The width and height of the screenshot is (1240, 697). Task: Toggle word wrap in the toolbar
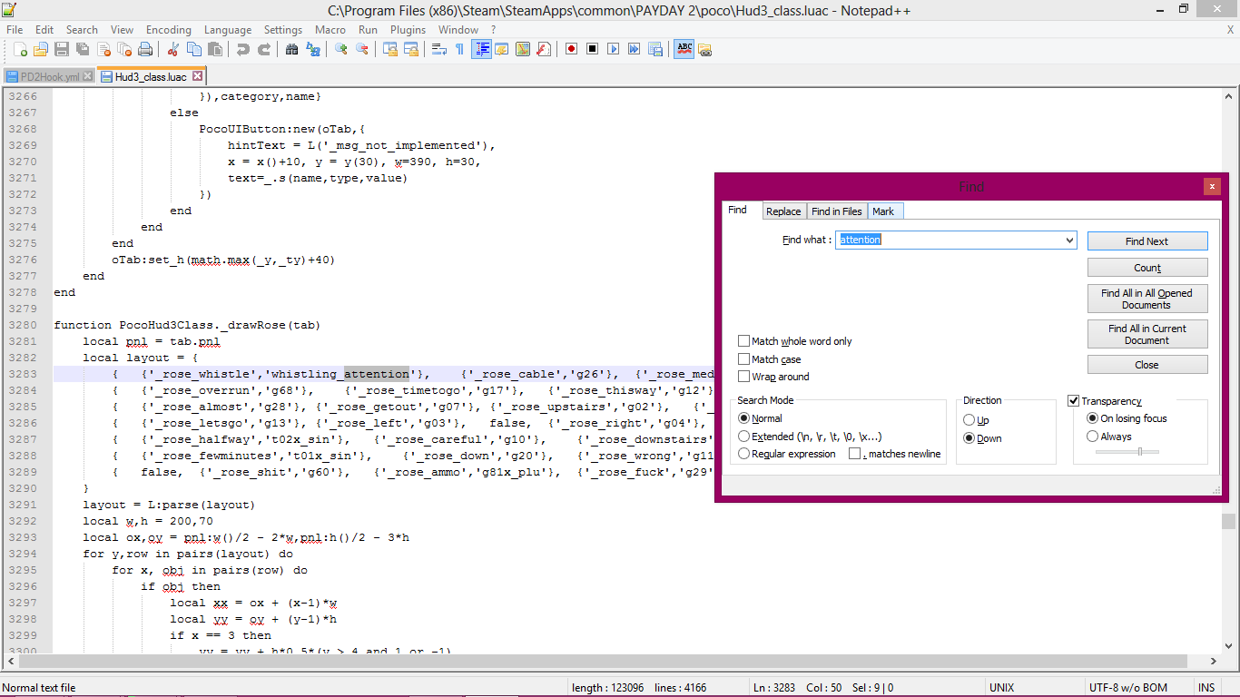439,49
